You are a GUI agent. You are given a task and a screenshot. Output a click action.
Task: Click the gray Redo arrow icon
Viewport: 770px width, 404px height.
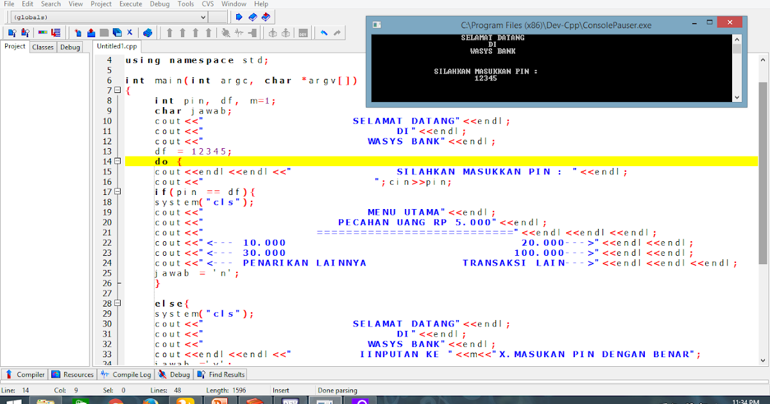click(x=337, y=32)
